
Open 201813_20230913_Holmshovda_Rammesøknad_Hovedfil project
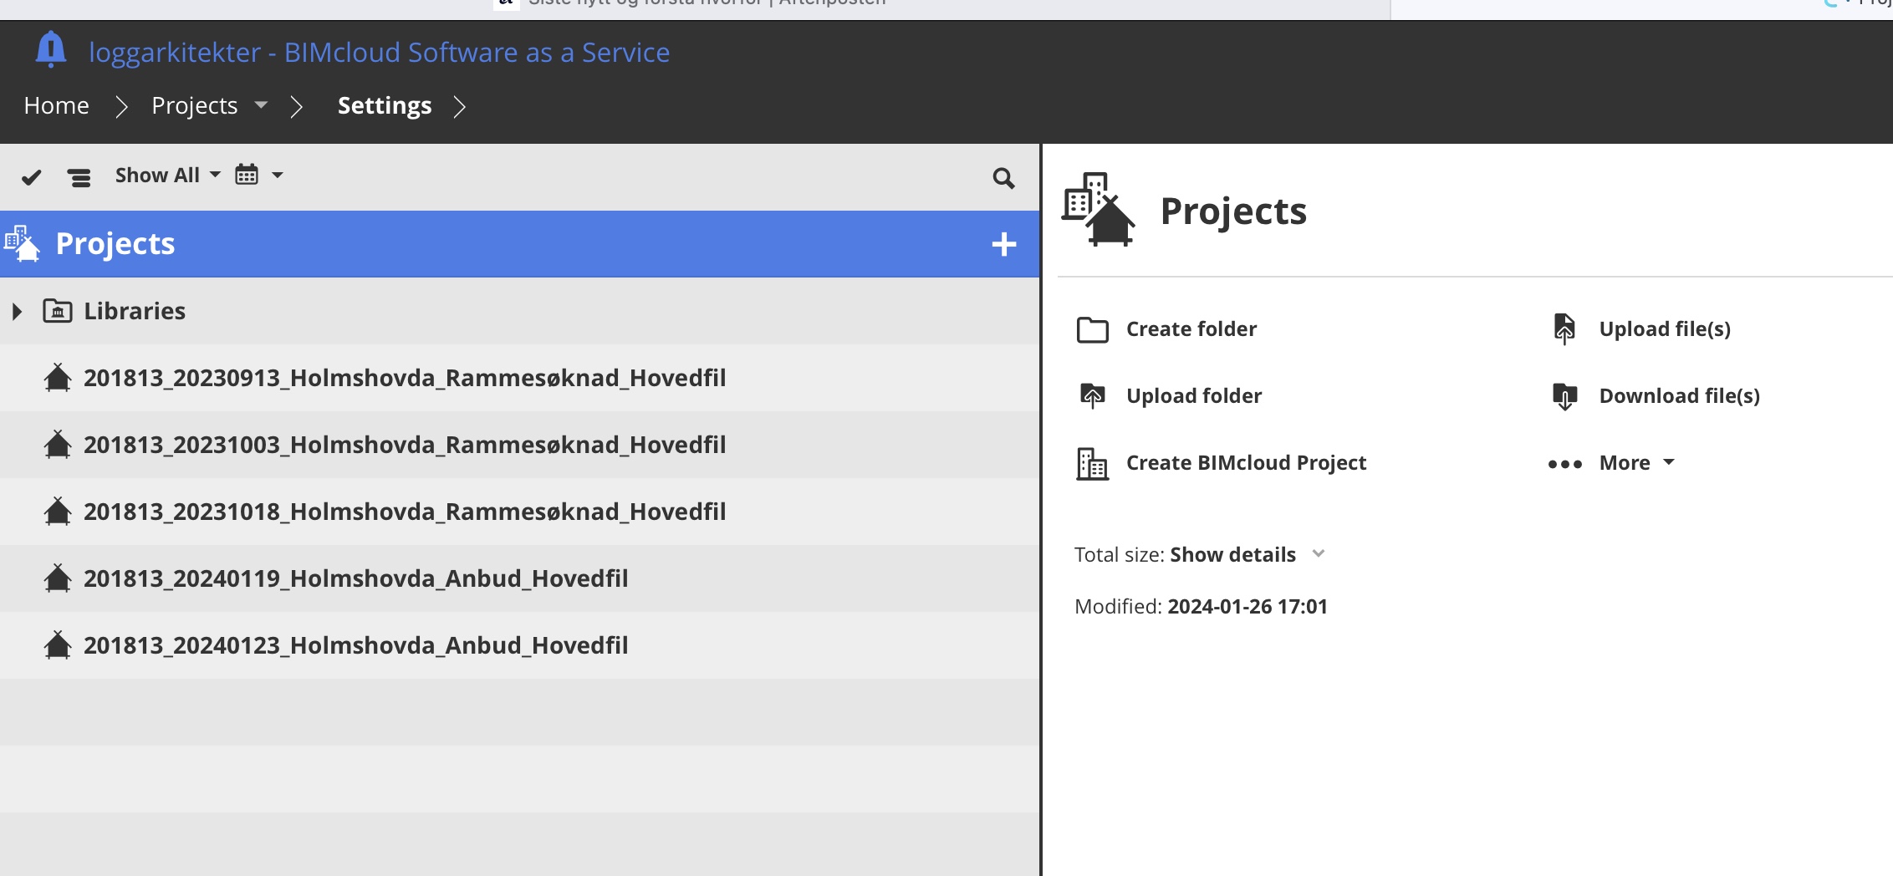pos(405,378)
